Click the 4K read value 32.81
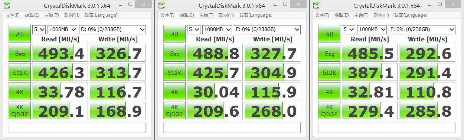 [x=370, y=92]
